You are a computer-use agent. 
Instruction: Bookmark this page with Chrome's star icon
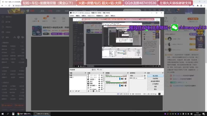[x=193, y=6]
